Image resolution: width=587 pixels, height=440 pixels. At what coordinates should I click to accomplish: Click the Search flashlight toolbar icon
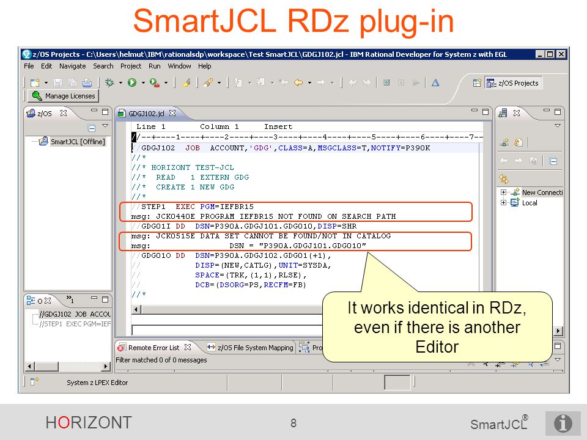pos(208,82)
